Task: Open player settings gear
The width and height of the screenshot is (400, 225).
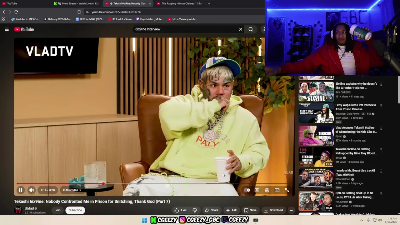Action: (267, 190)
